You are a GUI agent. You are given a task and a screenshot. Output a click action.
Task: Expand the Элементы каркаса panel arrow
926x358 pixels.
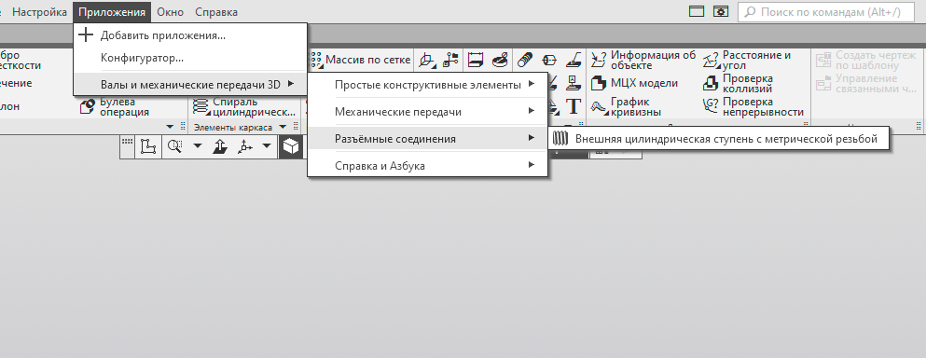283,127
